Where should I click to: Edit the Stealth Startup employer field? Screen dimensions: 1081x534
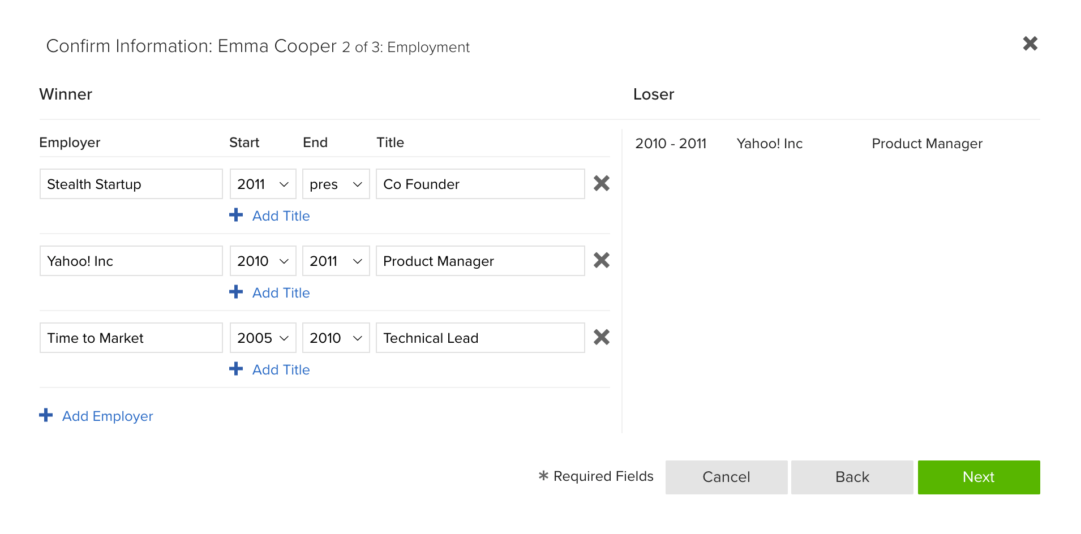131,184
